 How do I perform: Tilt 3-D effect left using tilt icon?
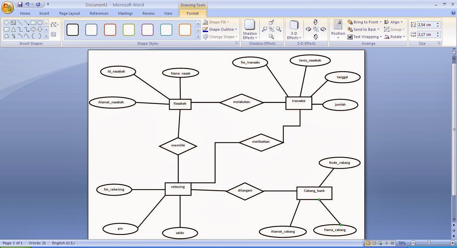(x=308, y=29)
